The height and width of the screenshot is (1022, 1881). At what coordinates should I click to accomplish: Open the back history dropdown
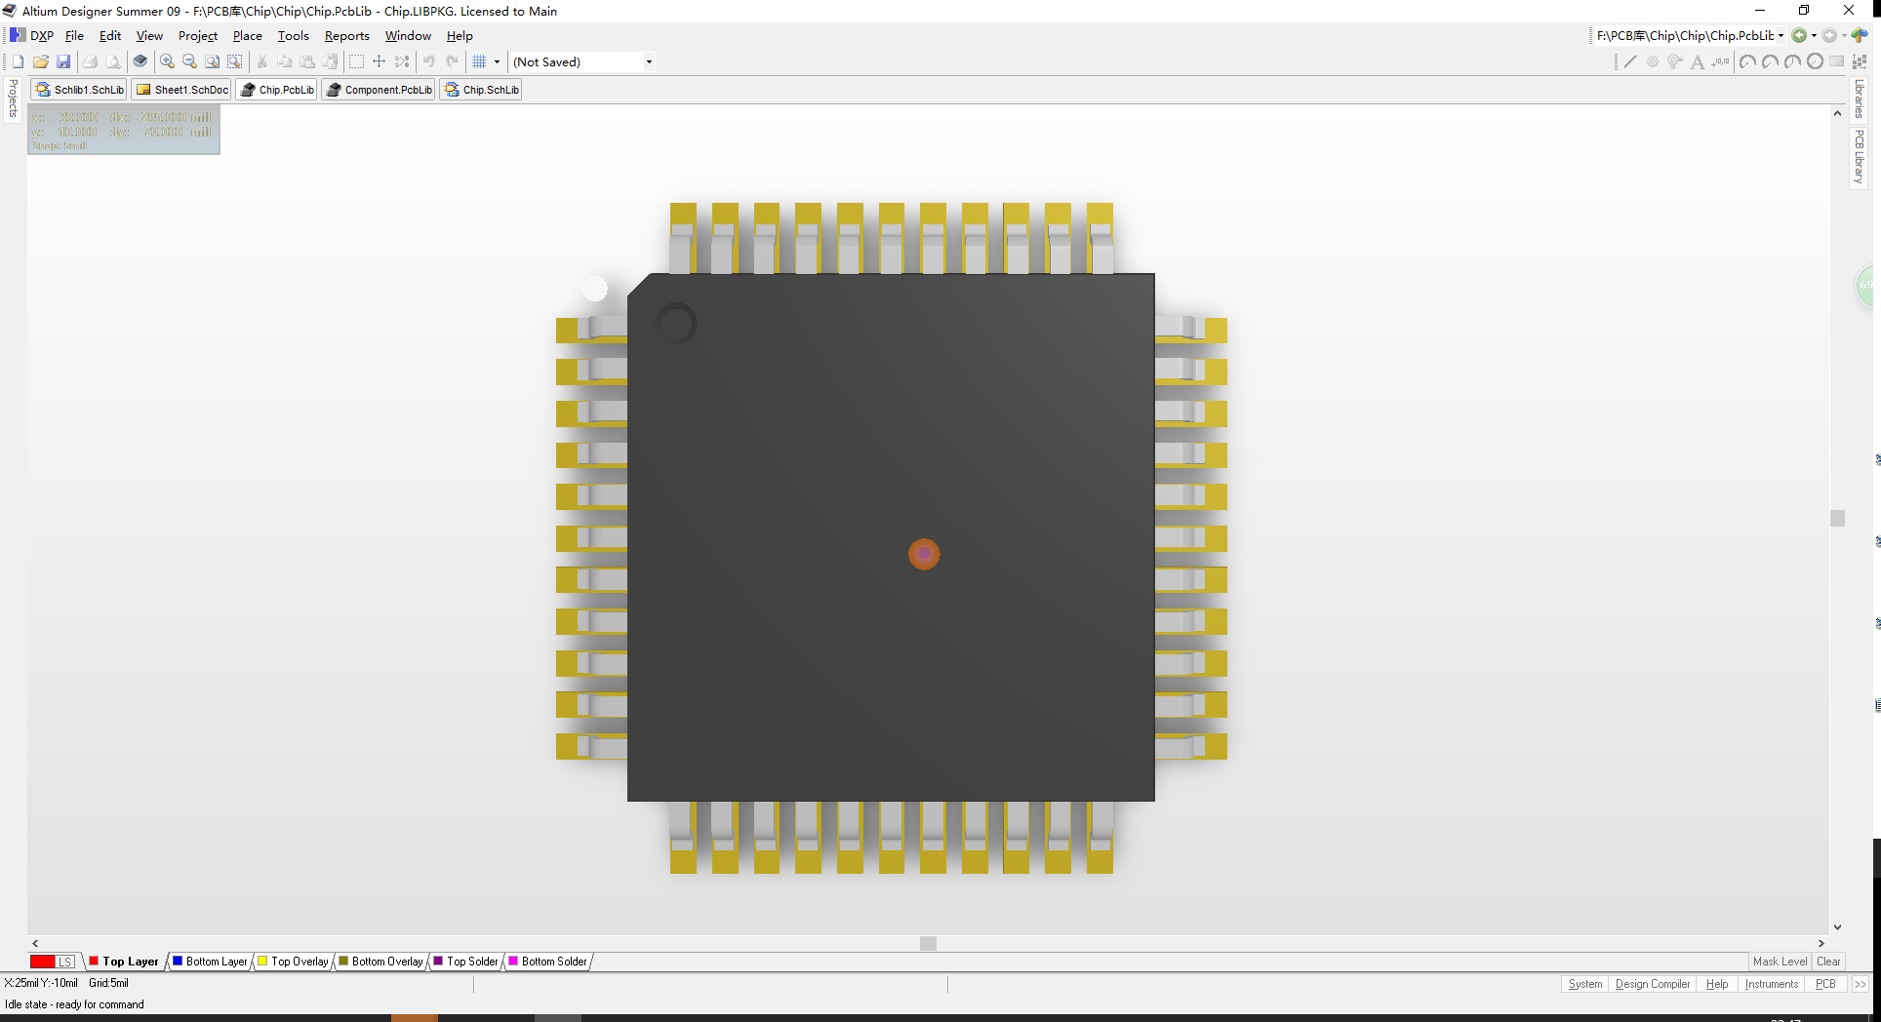point(1814,36)
